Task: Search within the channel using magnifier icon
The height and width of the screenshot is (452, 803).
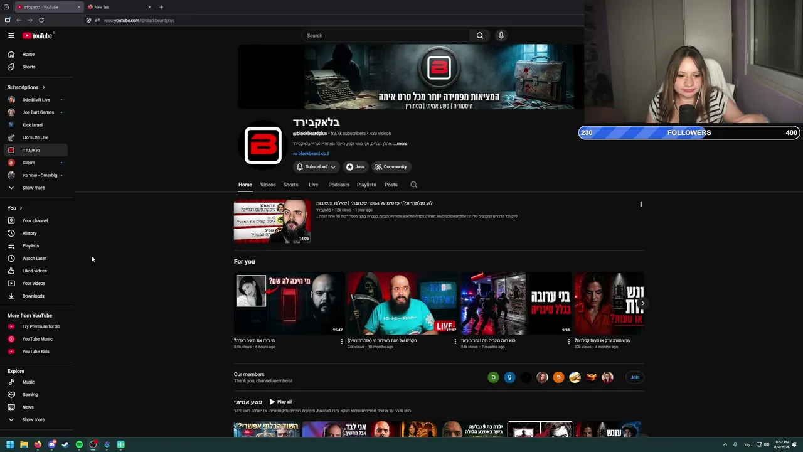Action: (413, 185)
